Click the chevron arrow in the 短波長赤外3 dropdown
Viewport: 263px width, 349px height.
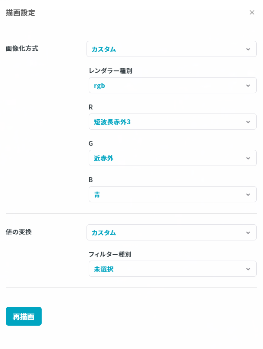248,122
